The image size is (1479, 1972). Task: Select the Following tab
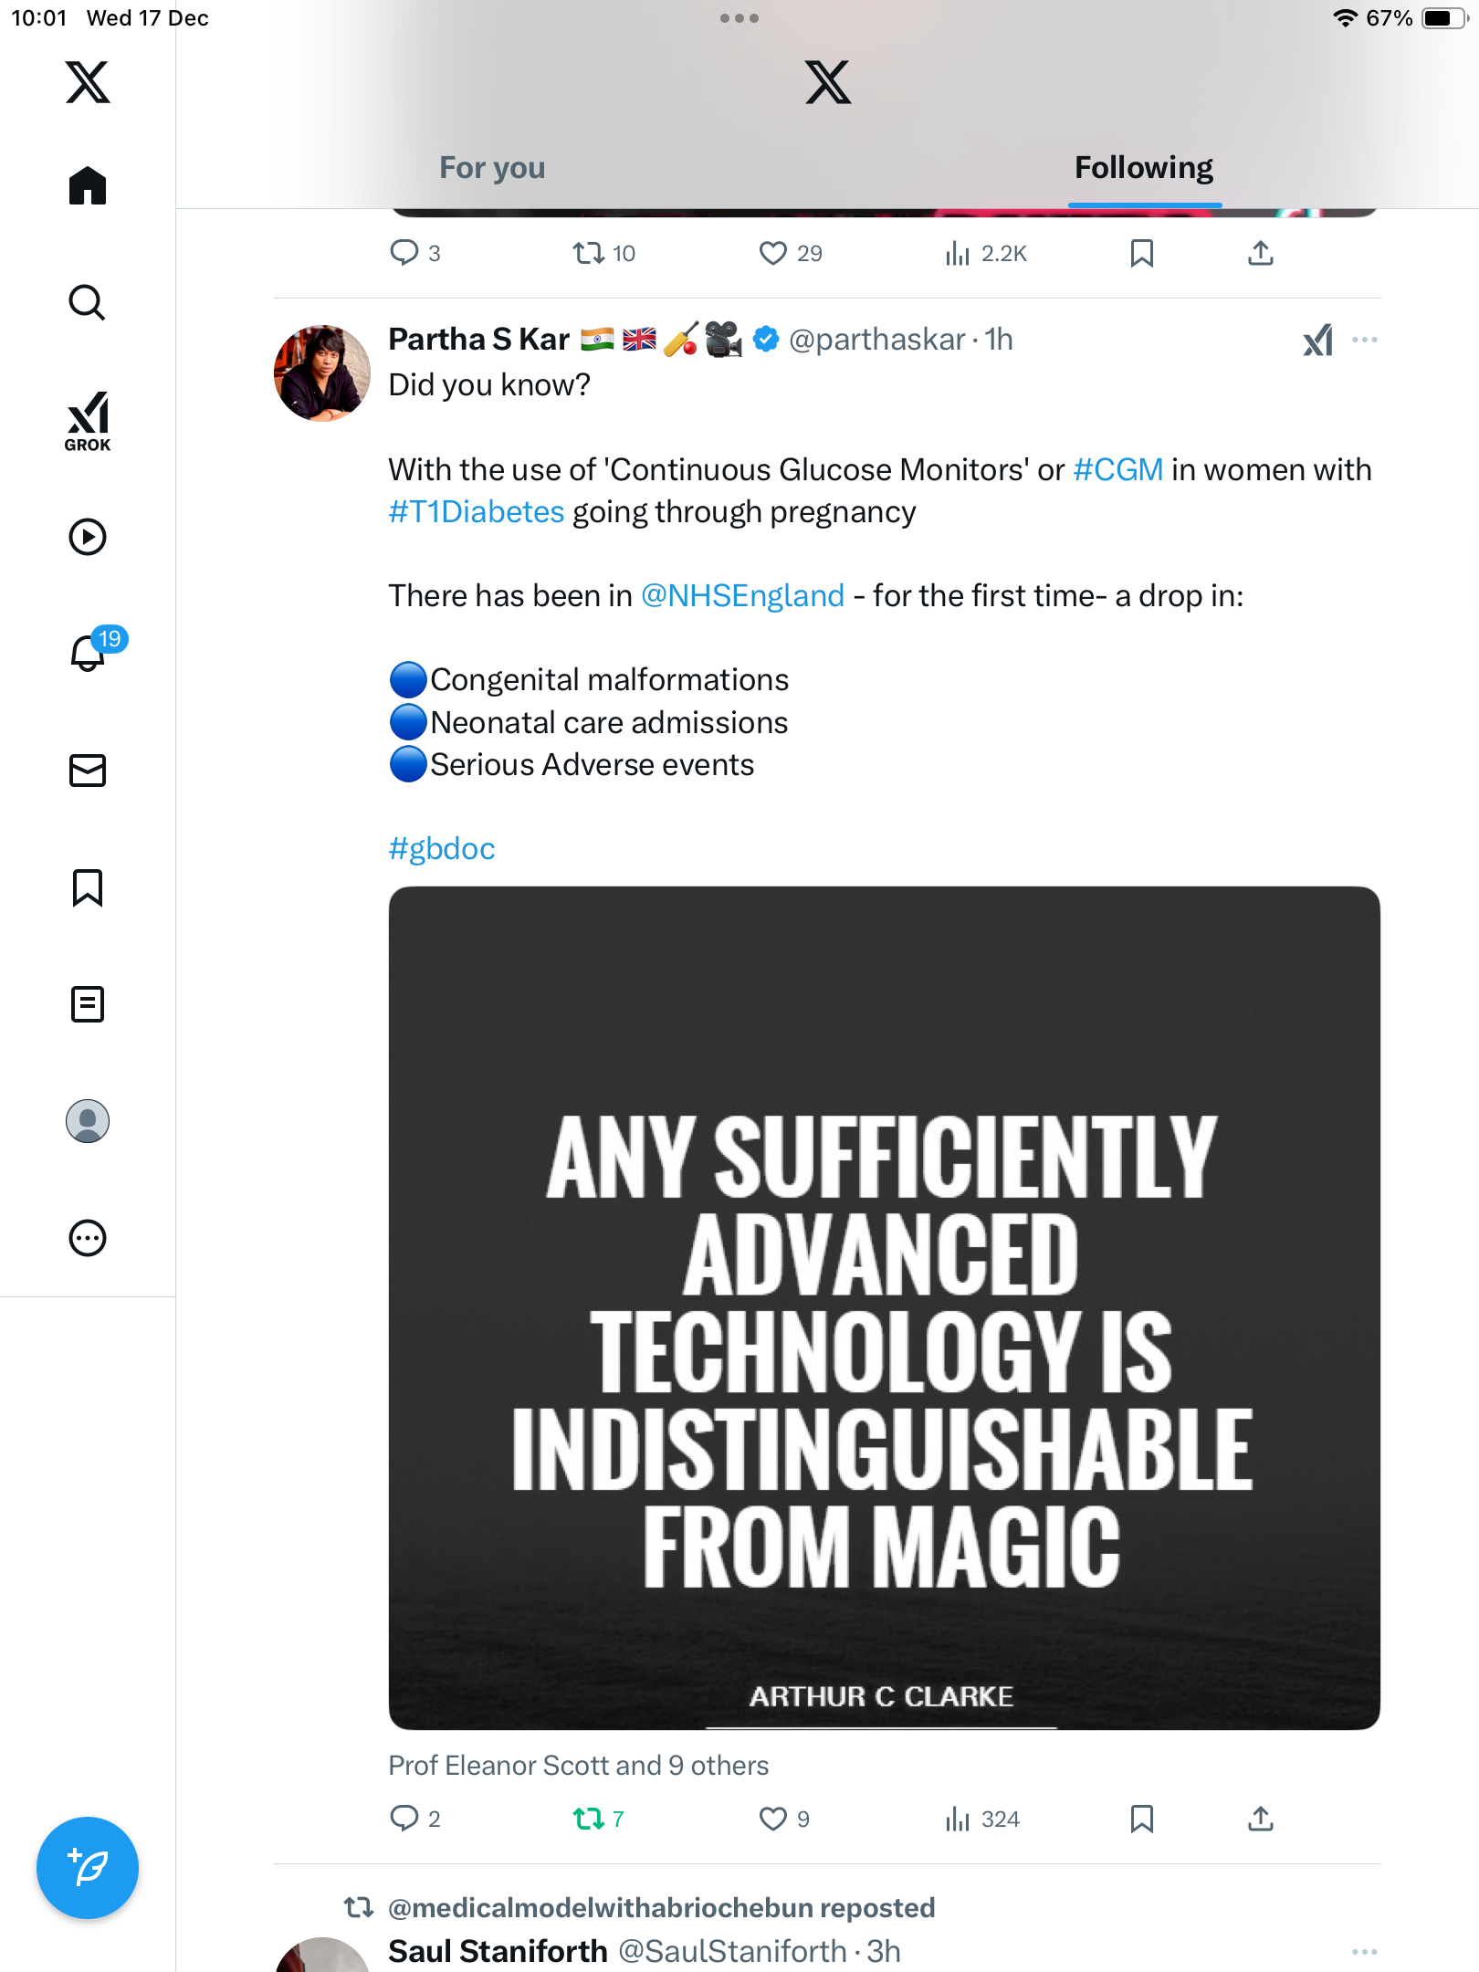click(x=1144, y=168)
